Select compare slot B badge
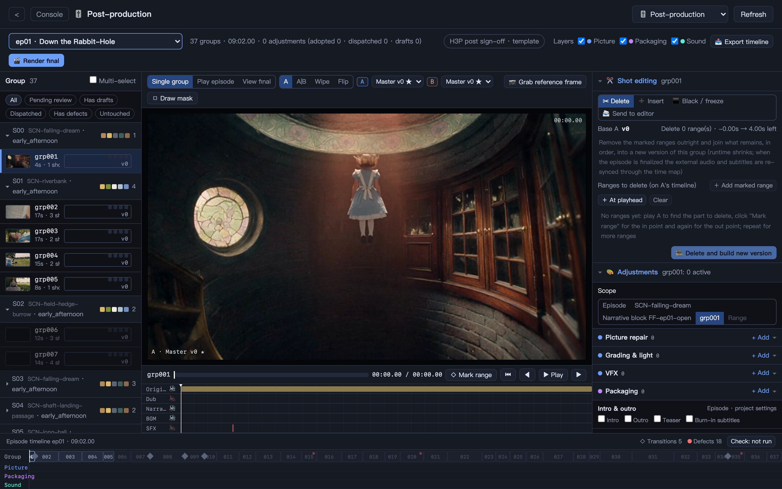Screen dimensions: 782x489 432,81
